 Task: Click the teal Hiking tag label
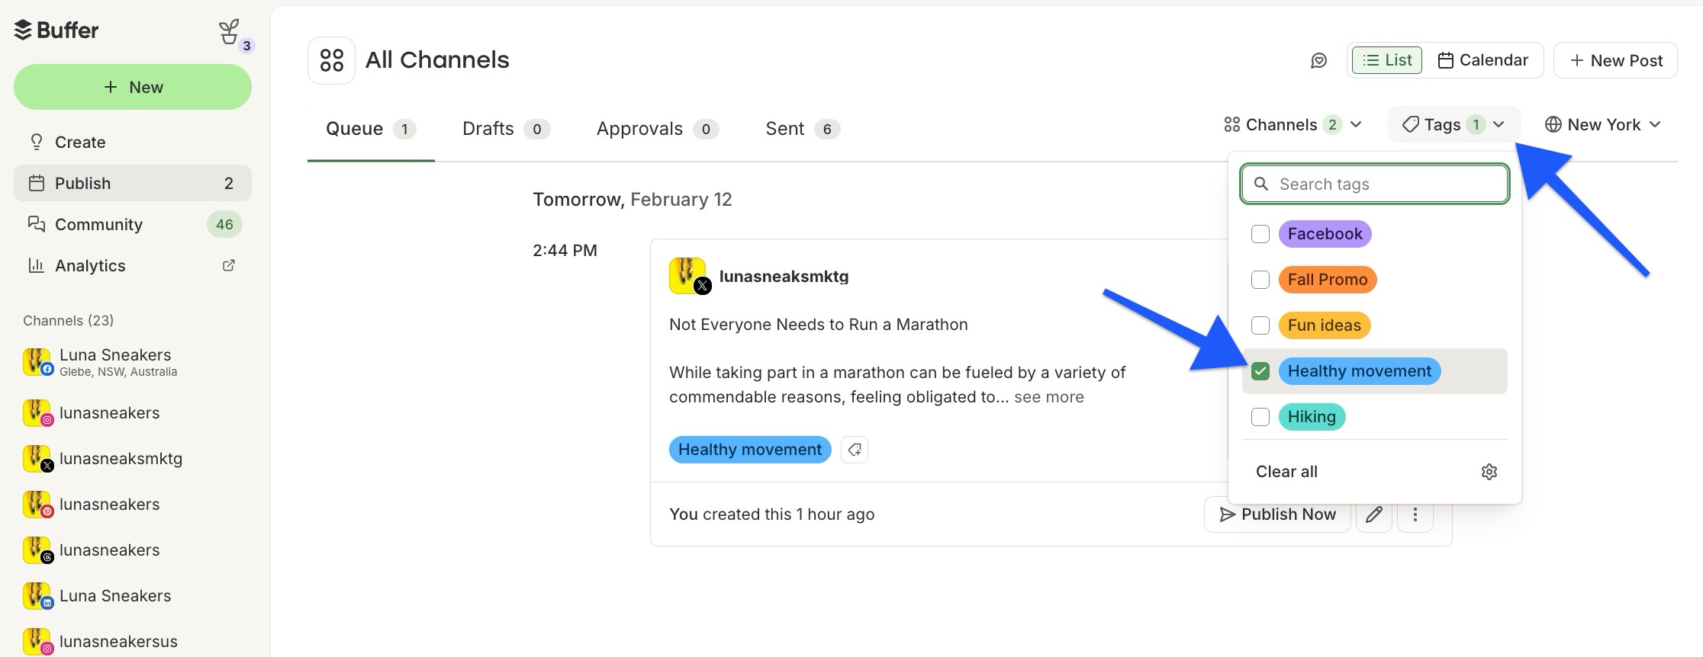coord(1312,417)
